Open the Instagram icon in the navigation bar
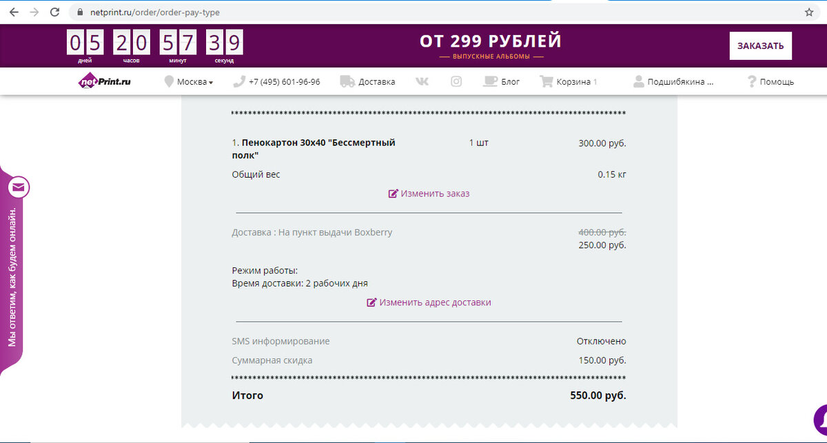Image resolution: width=827 pixels, height=443 pixels. [x=456, y=81]
